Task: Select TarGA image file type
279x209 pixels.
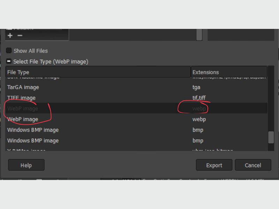Action: [x=23, y=87]
